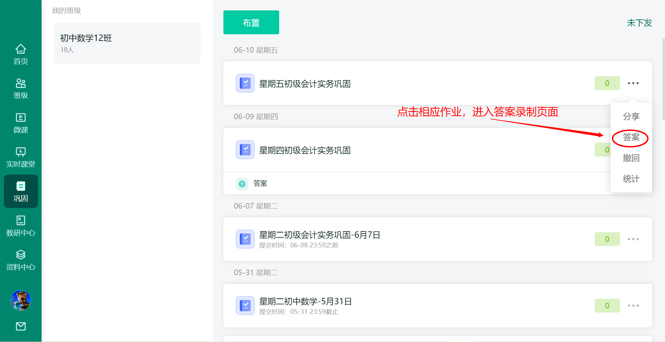Click count badge for 星期五初级会计实务巩固
The width and height of the screenshot is (665, 342).
click(607, 83)
